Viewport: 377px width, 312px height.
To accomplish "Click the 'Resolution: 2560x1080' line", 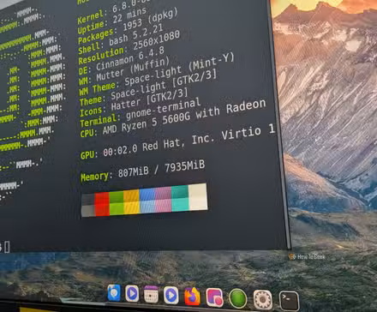I will (x=129, y=48).
